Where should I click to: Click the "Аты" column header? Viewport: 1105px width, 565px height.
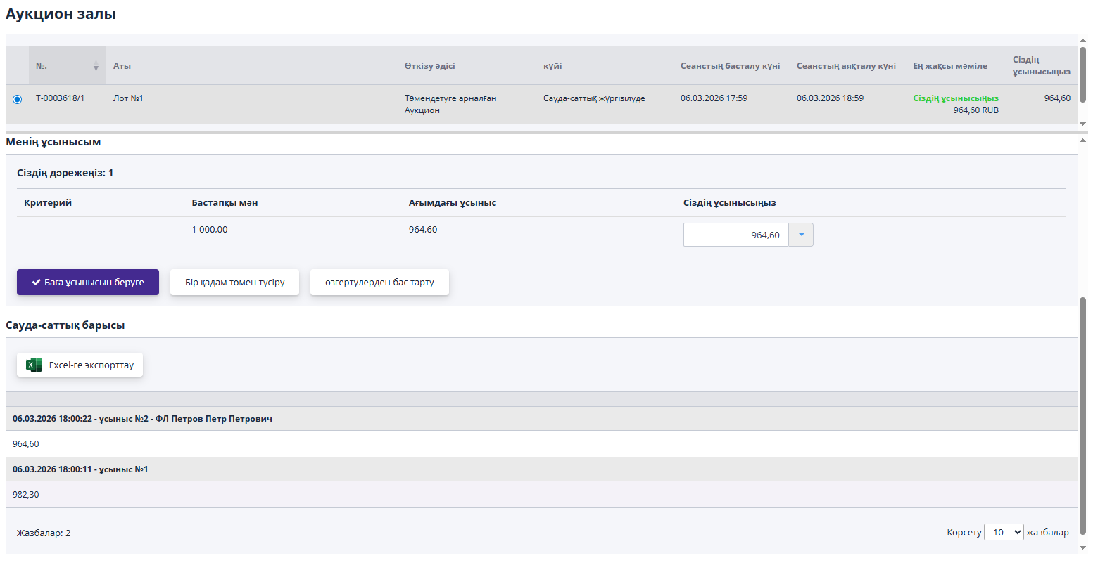[122, 66]
